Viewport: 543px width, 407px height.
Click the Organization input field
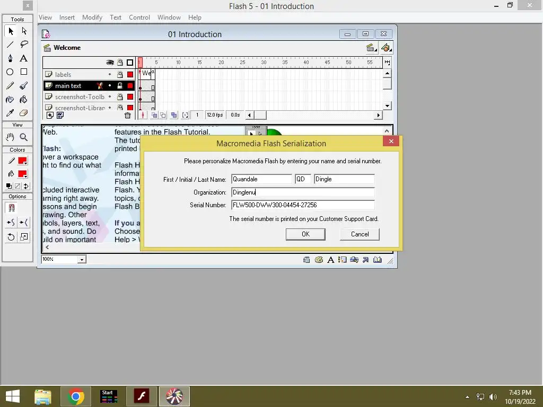[303, 192]
